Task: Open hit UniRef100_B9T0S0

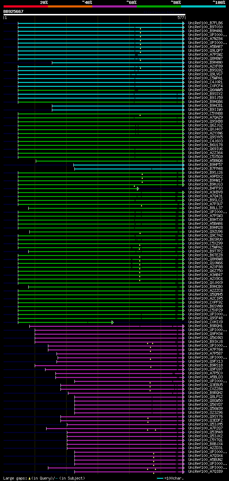Action: [205, 27]
